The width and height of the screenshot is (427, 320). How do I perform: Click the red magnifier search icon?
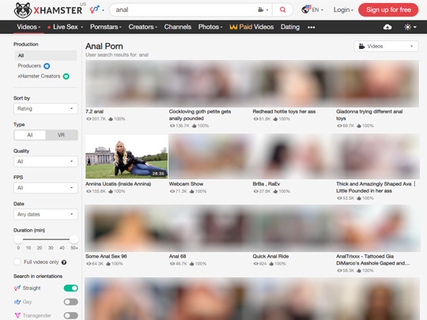[282, 9]
